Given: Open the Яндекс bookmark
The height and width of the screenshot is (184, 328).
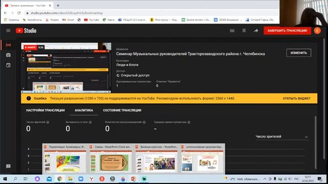Looking at the screenshot, I should click(x=52, y=20).
